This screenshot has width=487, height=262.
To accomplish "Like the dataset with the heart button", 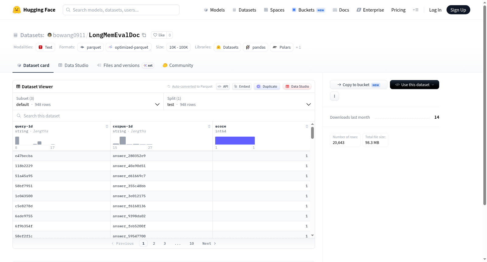I will pyautogui.click(x=159, y=35).
